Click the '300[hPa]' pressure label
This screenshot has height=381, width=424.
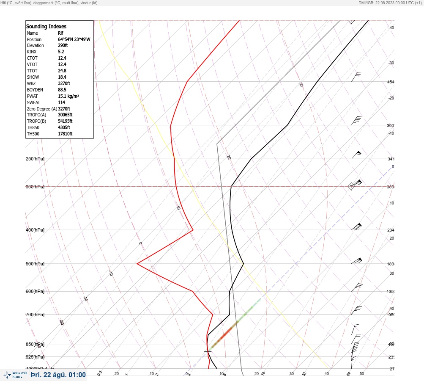point(35,187)
